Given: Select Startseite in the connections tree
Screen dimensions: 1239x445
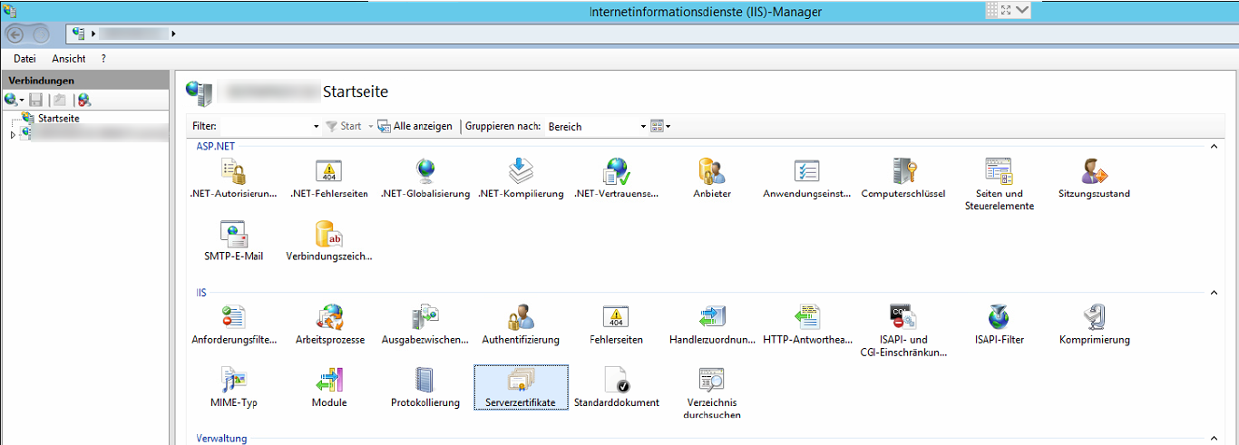Looking at the screenshot, I should coord(58,119).
